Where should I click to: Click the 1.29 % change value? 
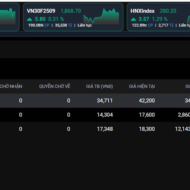(x=160, y=19)
